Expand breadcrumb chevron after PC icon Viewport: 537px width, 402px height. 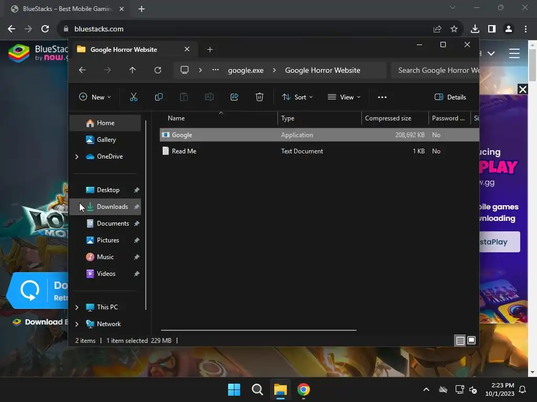tap(200, 70)
